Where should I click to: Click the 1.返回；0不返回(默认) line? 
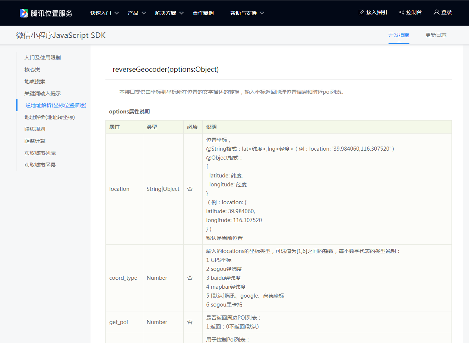click(232, 327)
